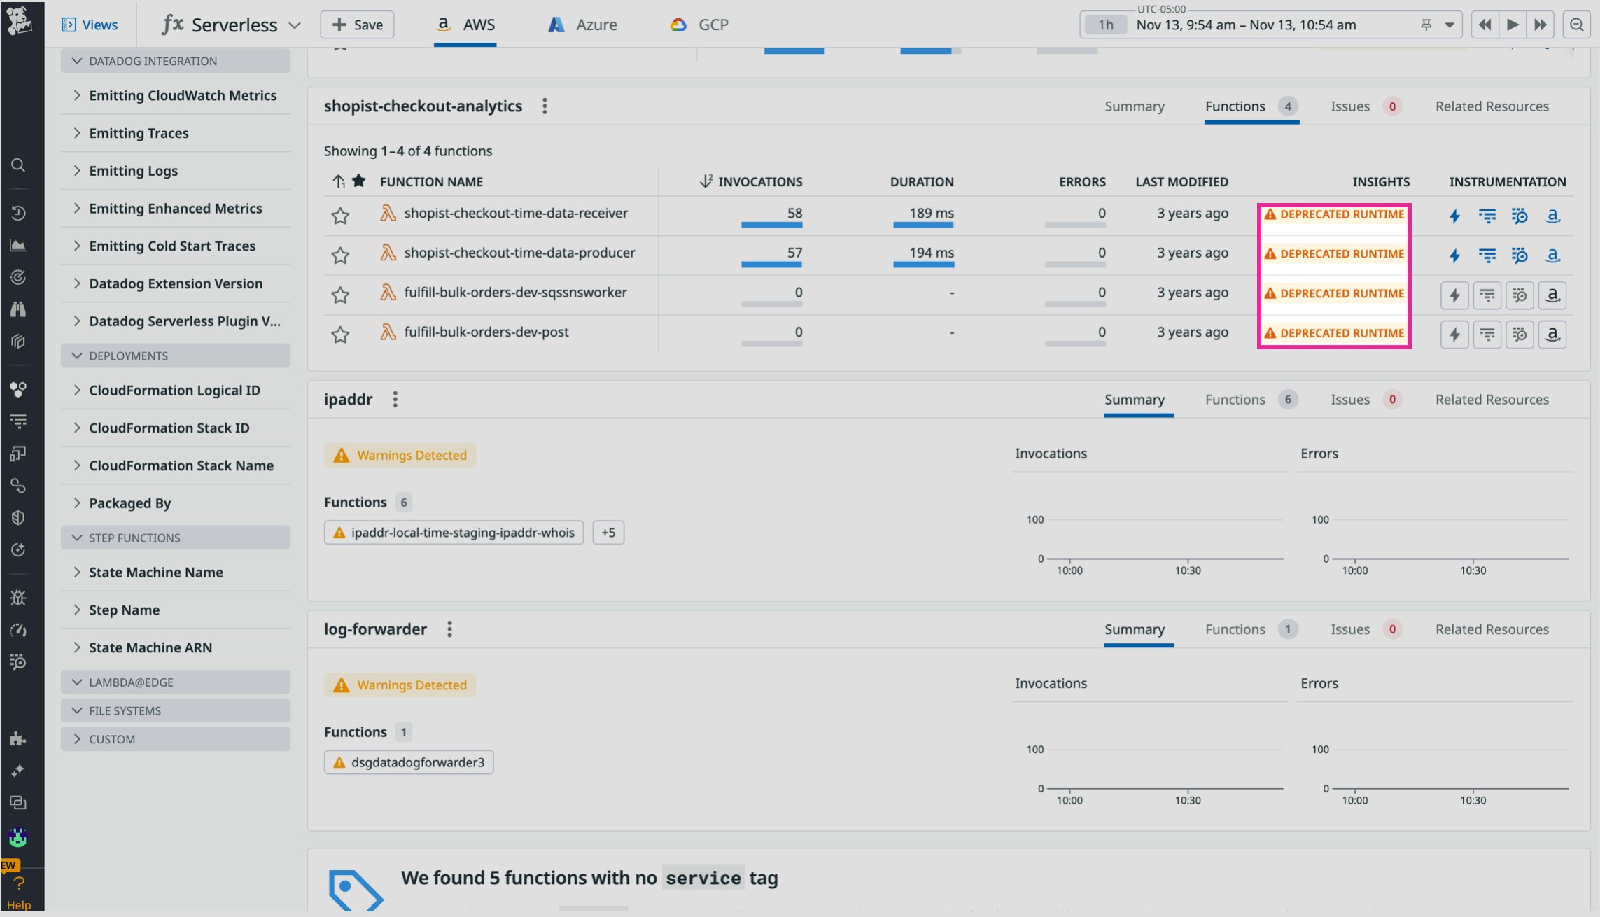
Task: Toggle the star on fulfill-bulk-orders-dev-post
Action: (340, 335)
